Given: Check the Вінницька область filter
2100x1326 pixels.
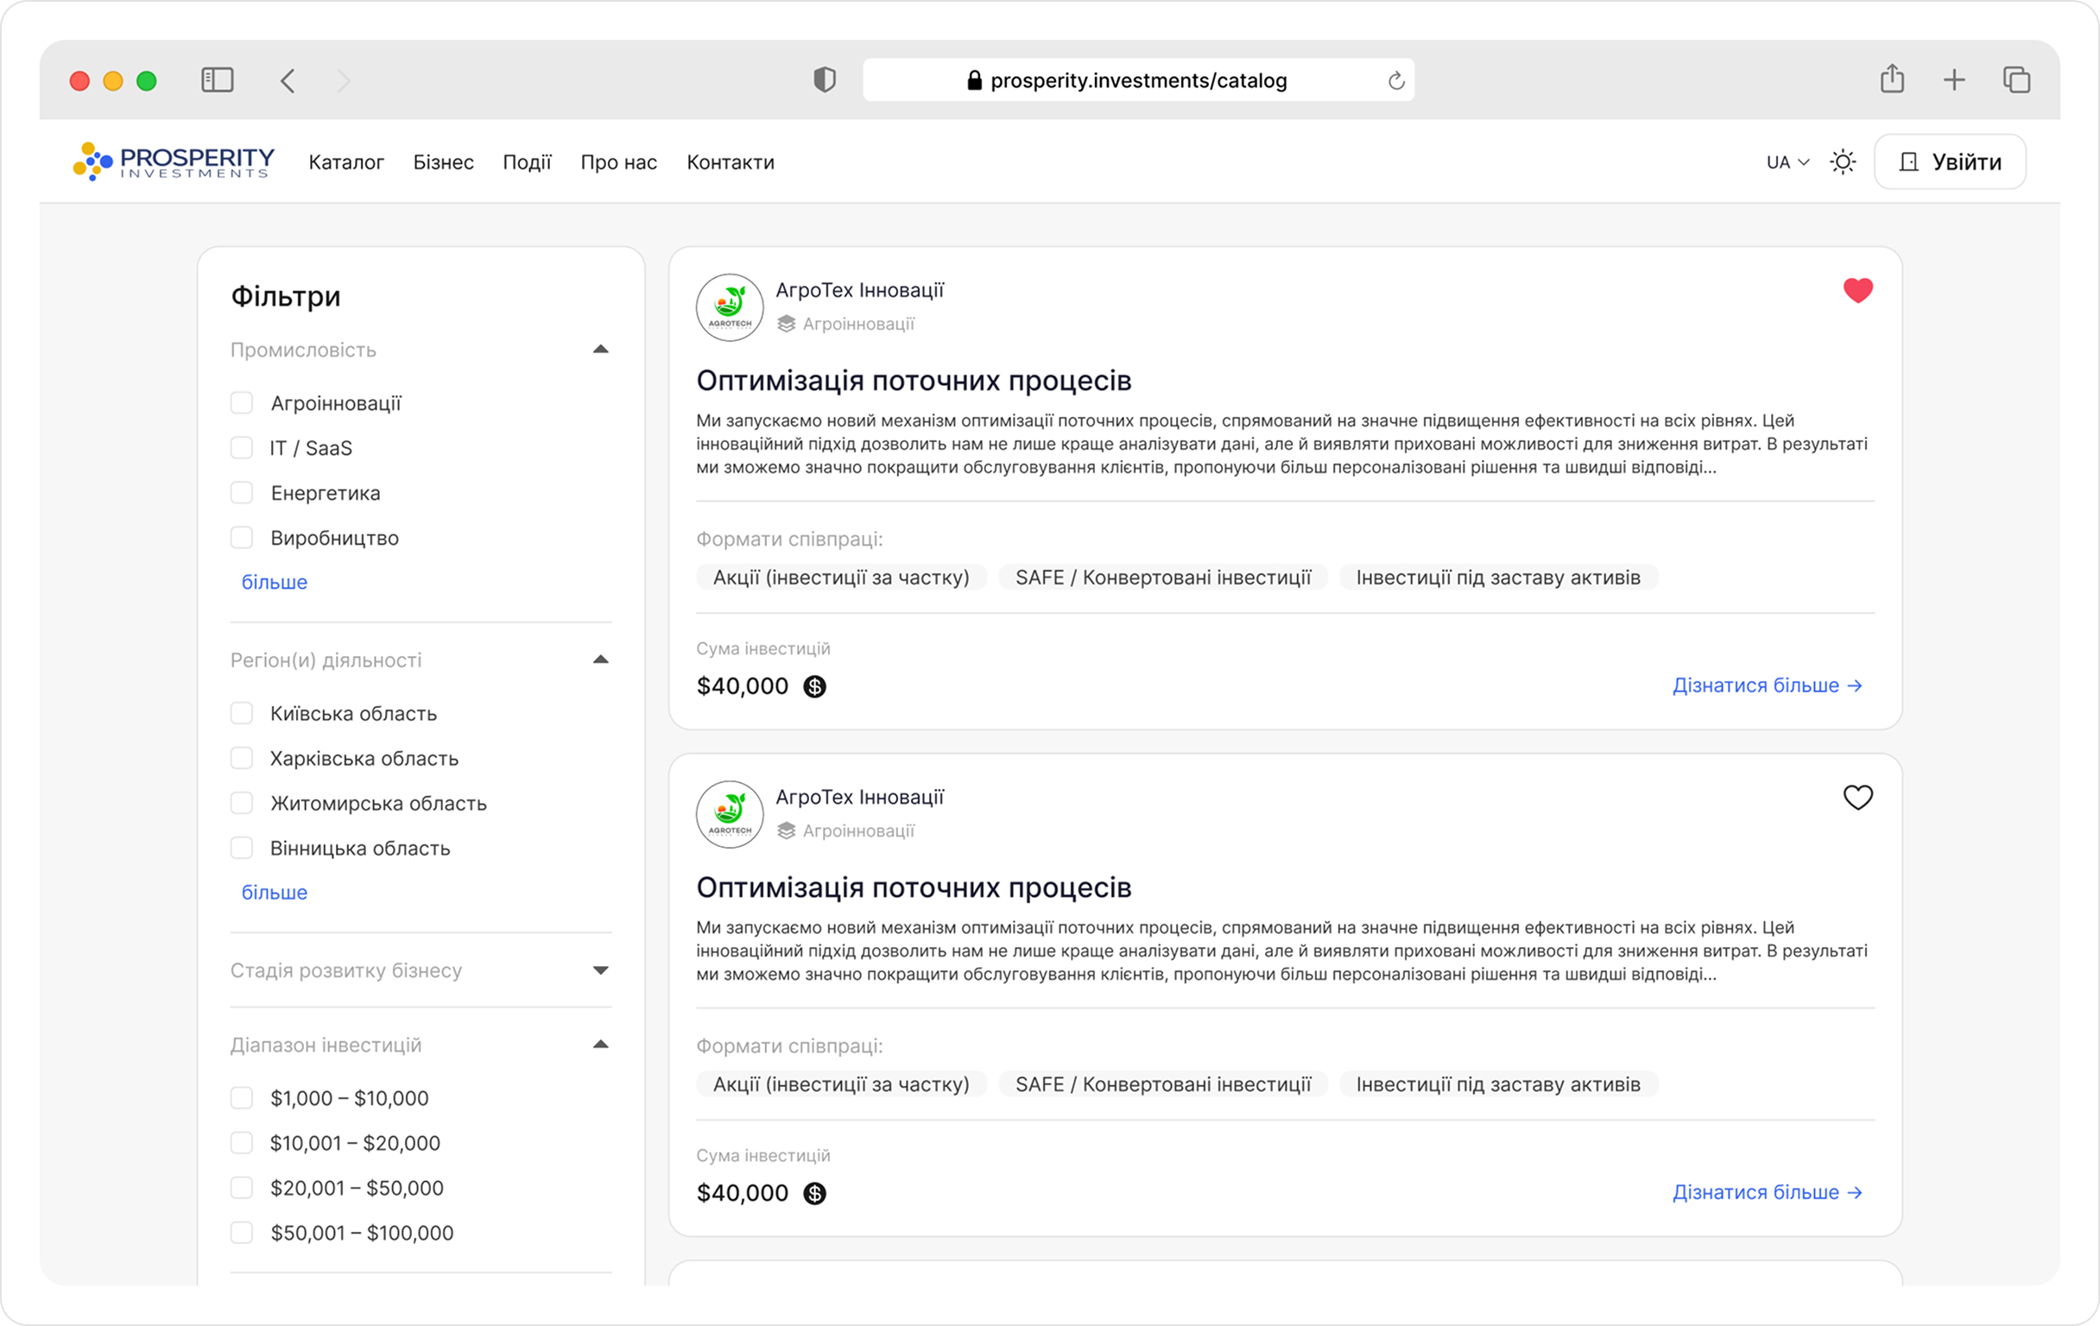Looking at the screenshot, I should click(242, 848).
